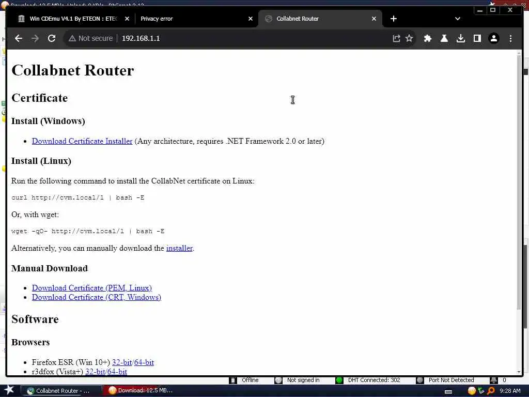Download r3dfox 64-bit

tap(117, 372)
